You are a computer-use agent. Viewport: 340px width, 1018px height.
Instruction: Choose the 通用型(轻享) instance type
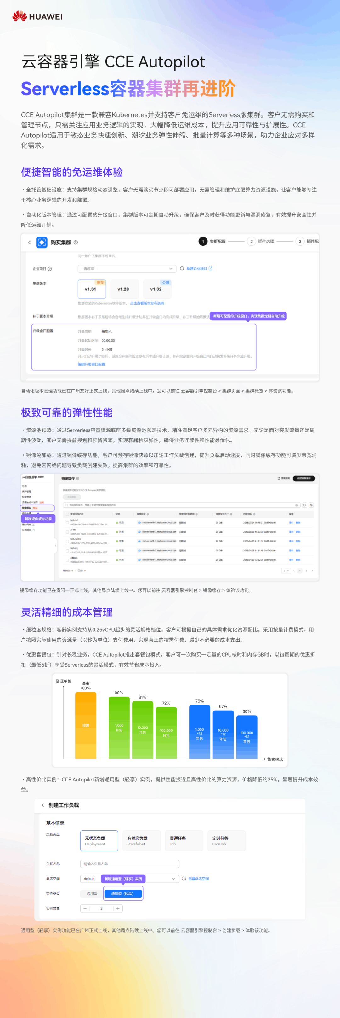pyautogui.click(x=123, y=893)
